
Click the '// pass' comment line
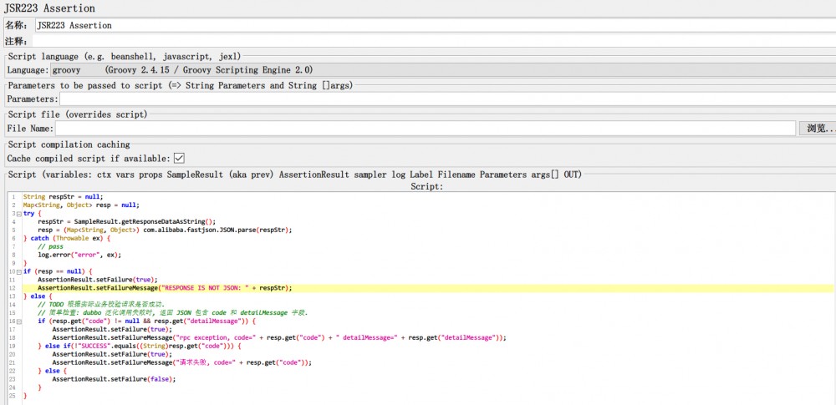50,246
